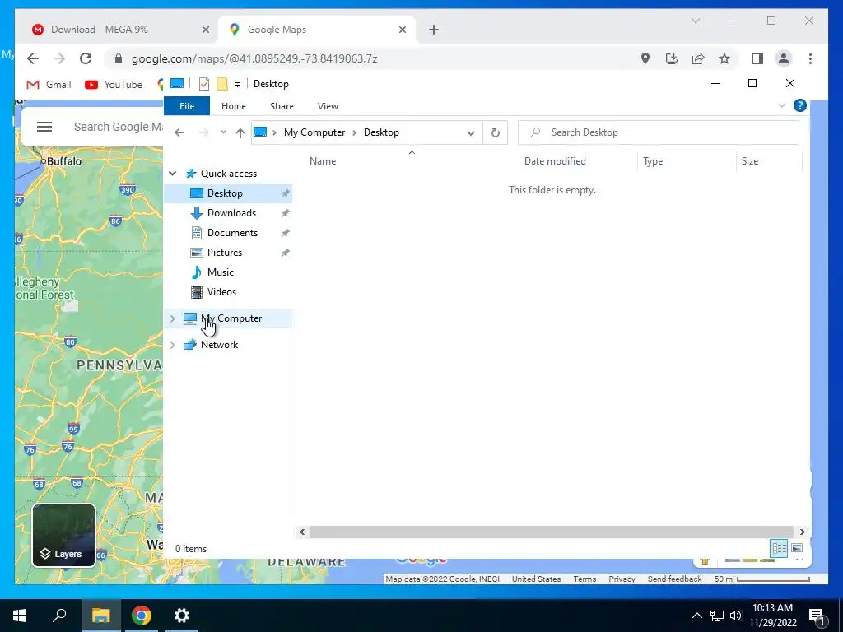This screenshot has height=632, width=843.
Task: Go back in File Explorer history
Action: (179, 132)
